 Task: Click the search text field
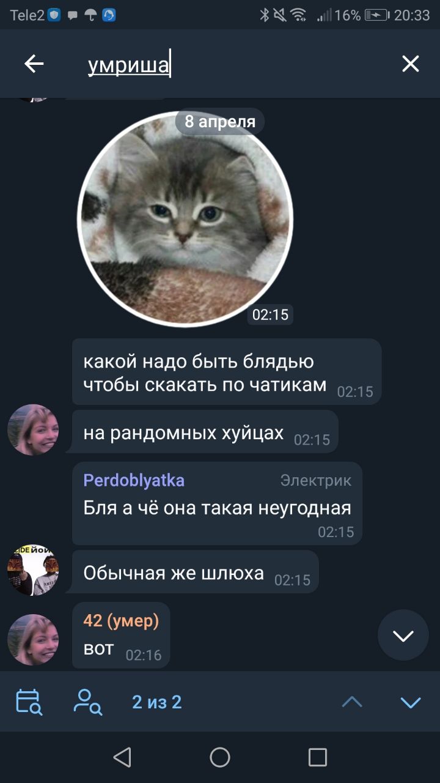click(232, 64)
